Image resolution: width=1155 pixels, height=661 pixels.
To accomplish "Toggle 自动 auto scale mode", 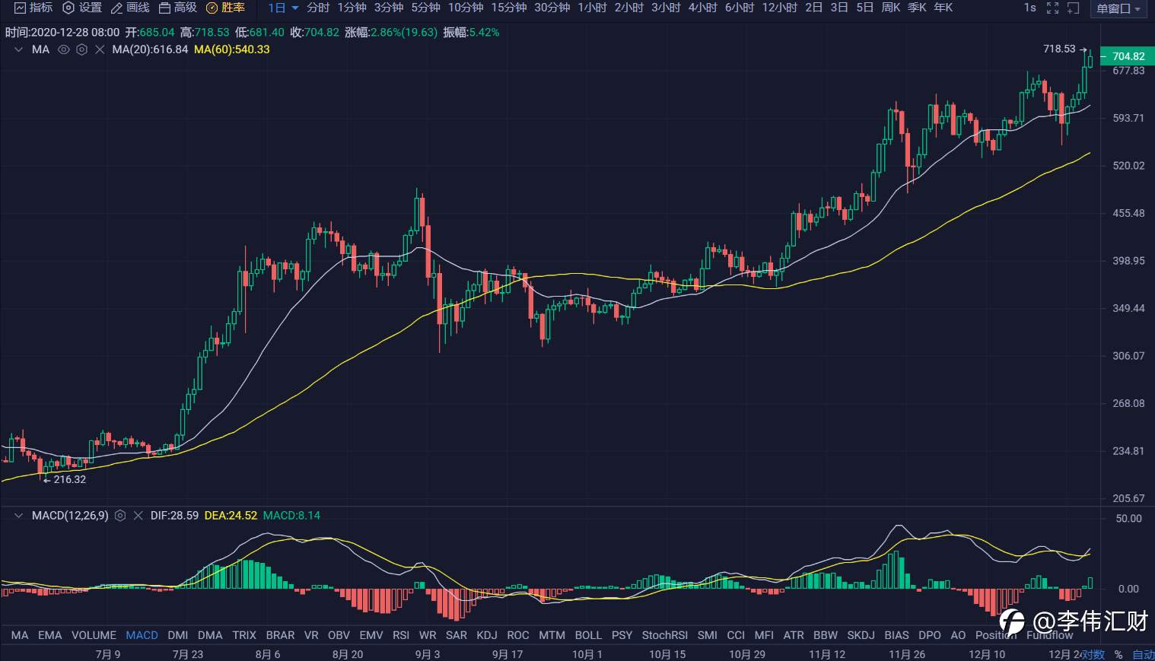I will click(x=1143, y=654).
